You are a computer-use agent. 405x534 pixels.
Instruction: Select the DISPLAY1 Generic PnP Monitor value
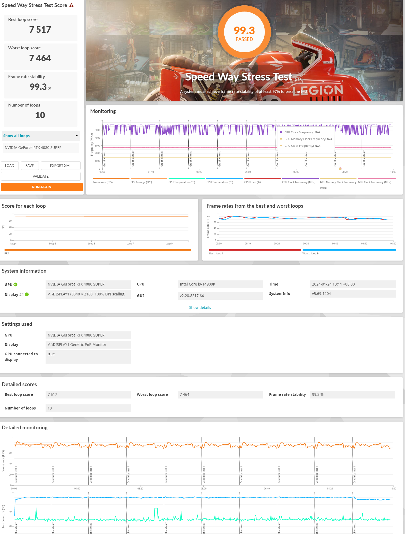pyautogui.click(x=88, y=345)
